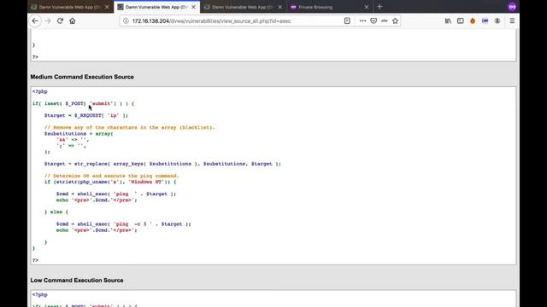The height and width of the screenshot is (307, 547).
Task: Click the Pocket save icon
Action: pyautogui.click(x=373, y=20)
